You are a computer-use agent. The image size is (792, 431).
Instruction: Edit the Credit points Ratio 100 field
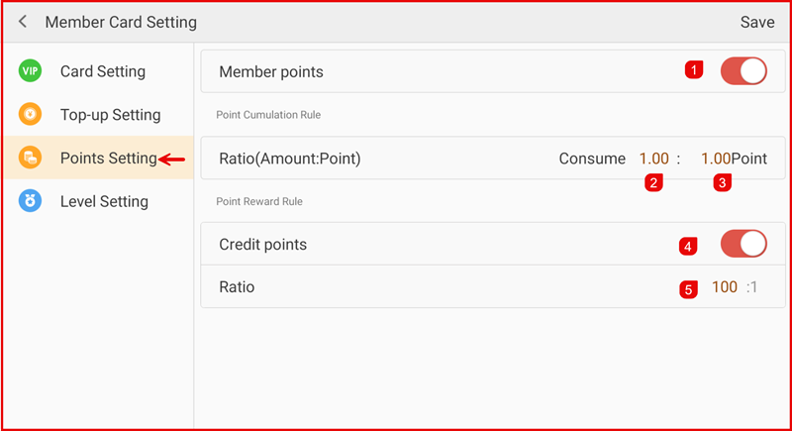tap(725, 287)
